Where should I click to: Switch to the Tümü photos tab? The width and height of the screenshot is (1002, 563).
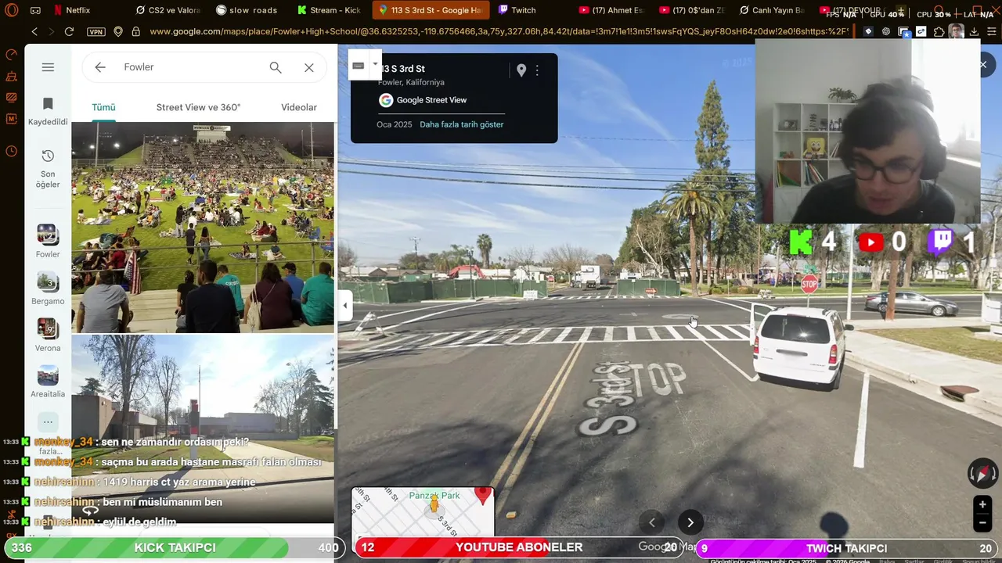(103, 107)
